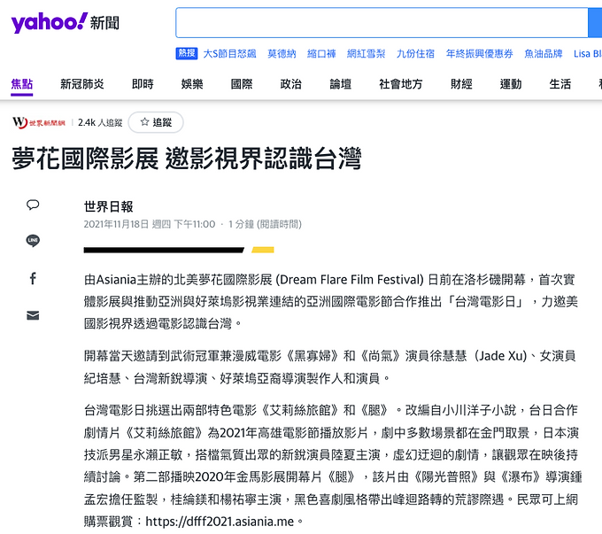602x534 pixels.
Task: Open the Yahoo news logo homepage
Action: click(66, 23)
